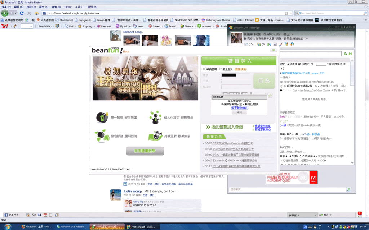
Task: Open the 檔案 (F) menu
Action: [x=6, y=7]
